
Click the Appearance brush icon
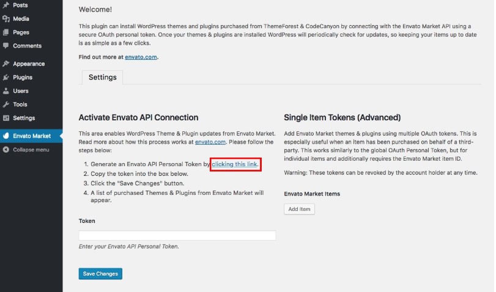pyautogui.click(x=6, y=64)
